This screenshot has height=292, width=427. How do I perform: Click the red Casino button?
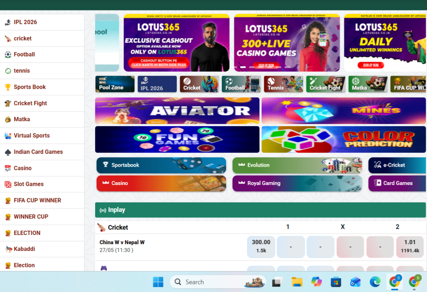[161, 183]
